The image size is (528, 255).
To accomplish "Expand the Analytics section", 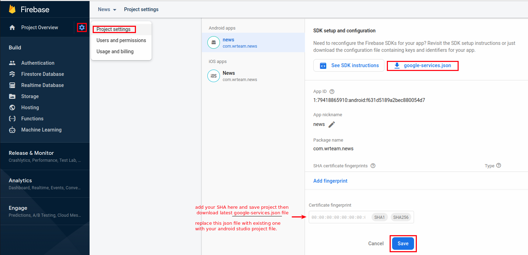I will [x=20, y=181].
